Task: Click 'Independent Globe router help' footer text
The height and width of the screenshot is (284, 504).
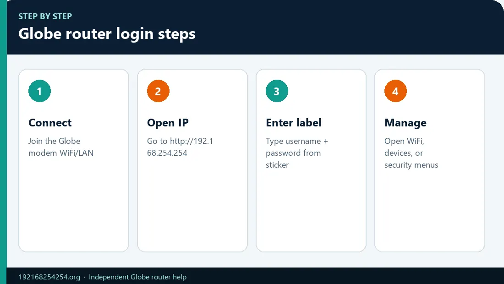Action: (x=137, y=277)
